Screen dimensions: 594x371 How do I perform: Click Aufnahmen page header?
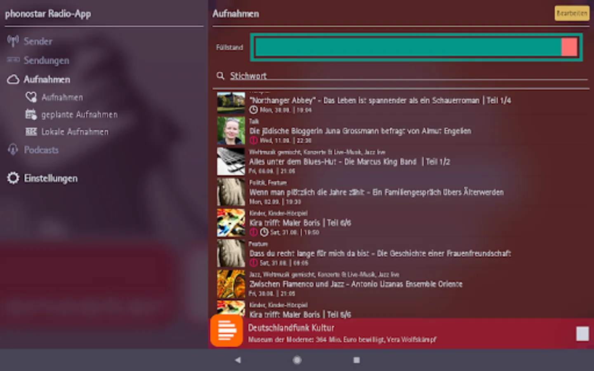(x=236, y=14)
